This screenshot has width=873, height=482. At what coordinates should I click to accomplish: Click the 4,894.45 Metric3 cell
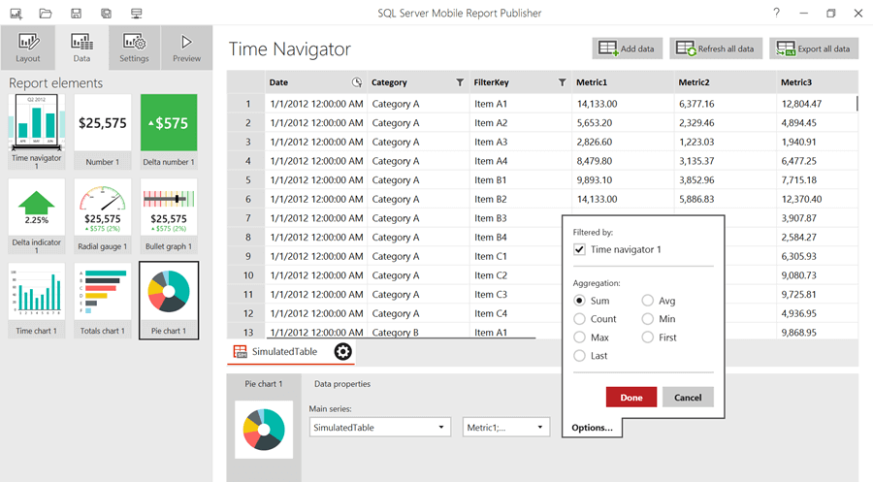coord(817,123)
